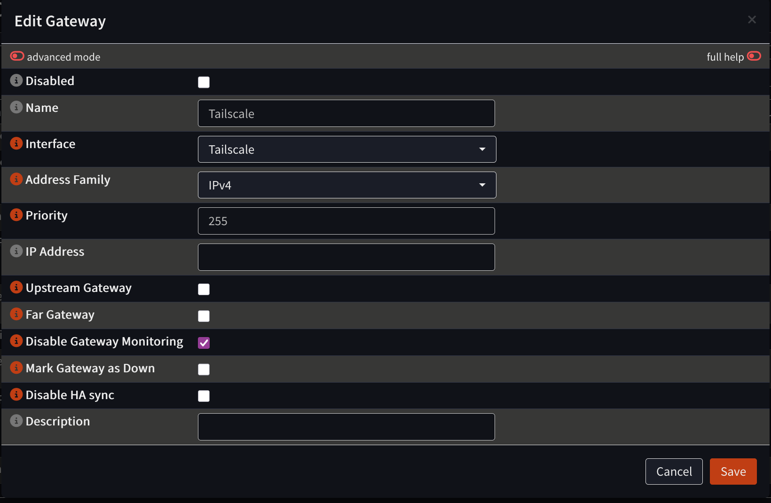
Task: Show help for Disable Gateway Monitoring
Action: (16, 341)
